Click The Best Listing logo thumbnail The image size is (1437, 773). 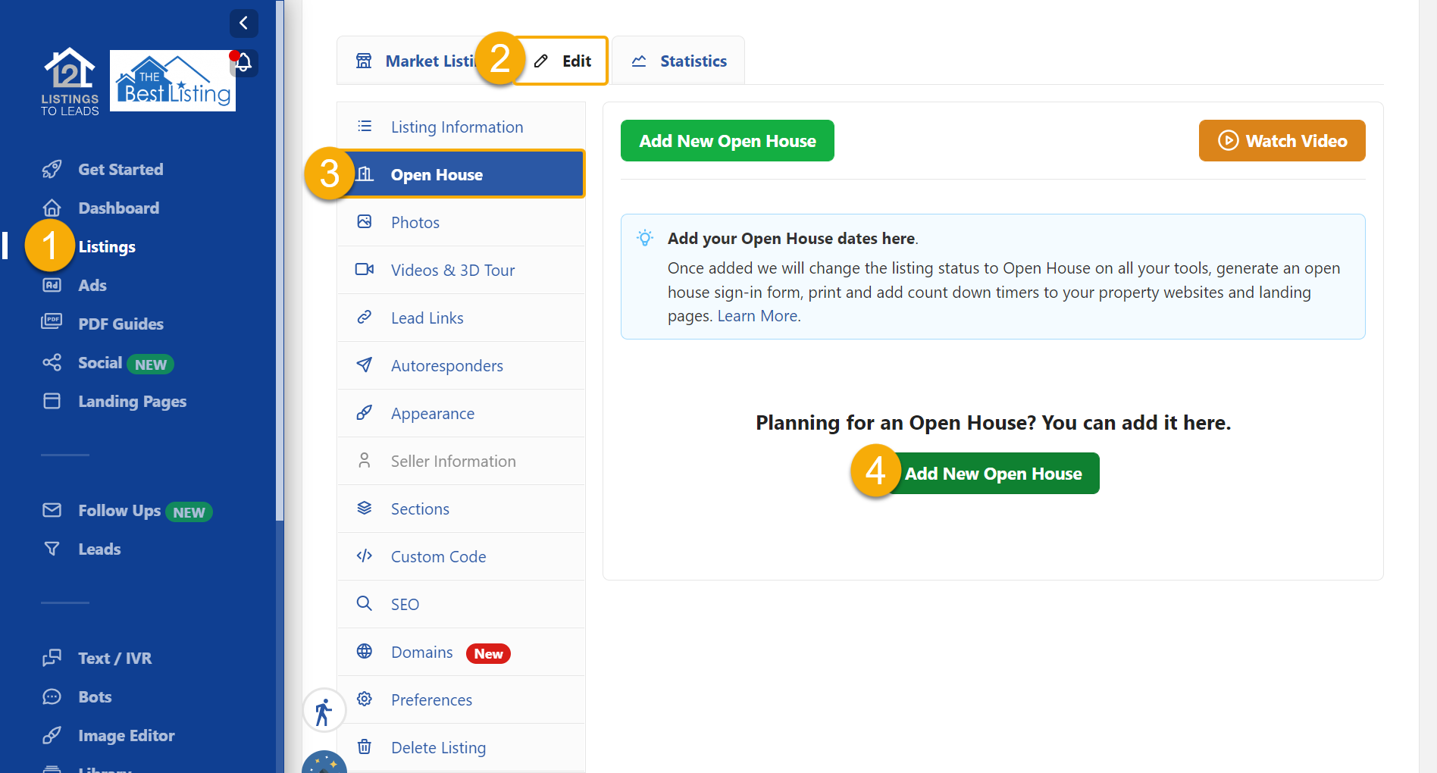[x=173, y=81]
